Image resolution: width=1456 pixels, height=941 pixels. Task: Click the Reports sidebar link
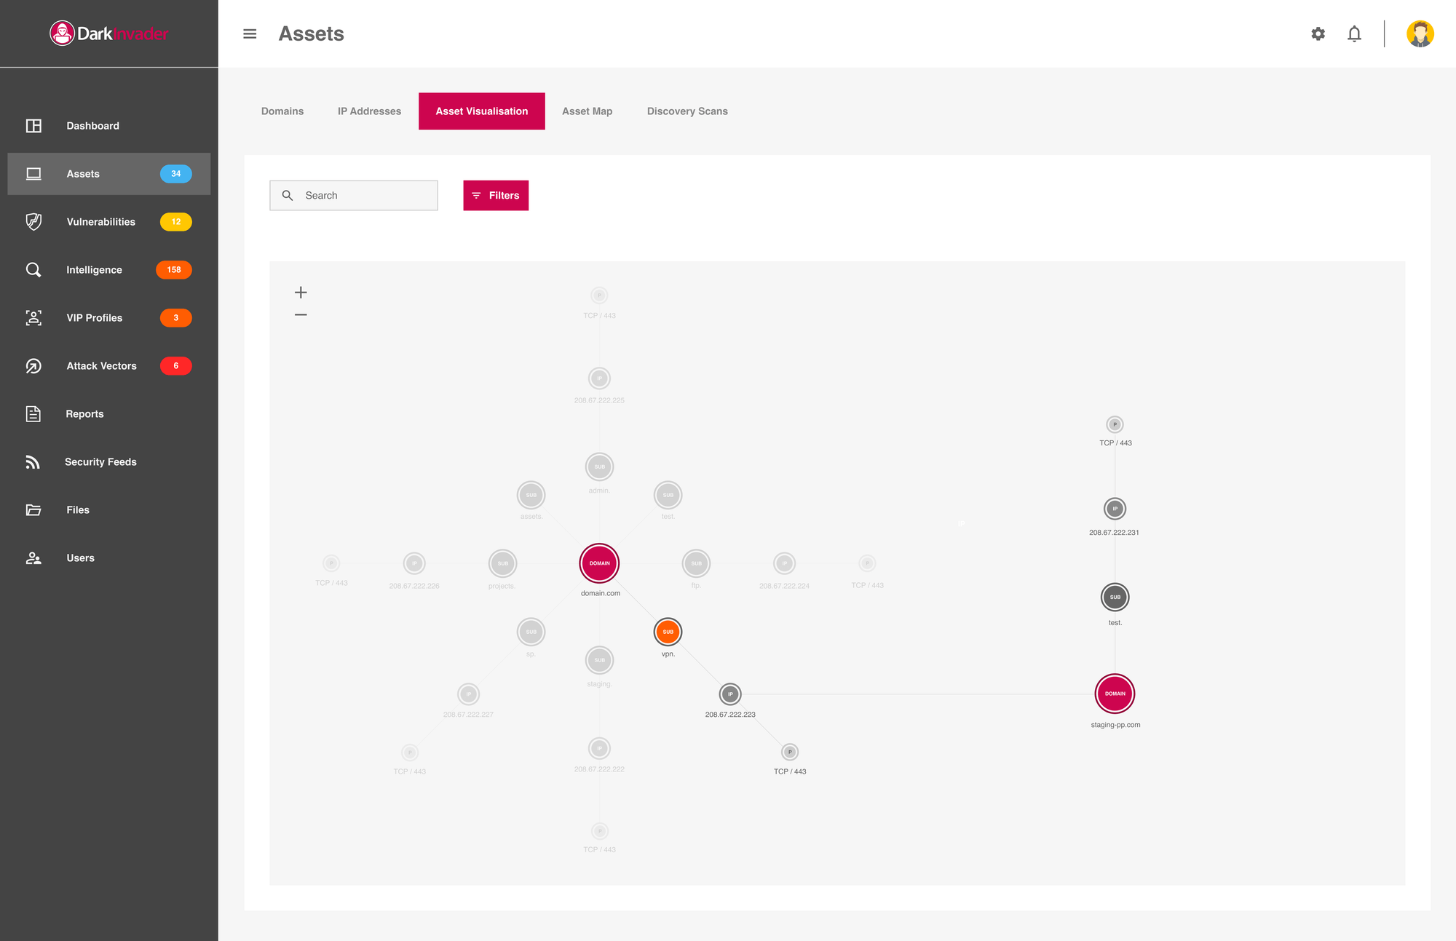(x=84, y=414)
